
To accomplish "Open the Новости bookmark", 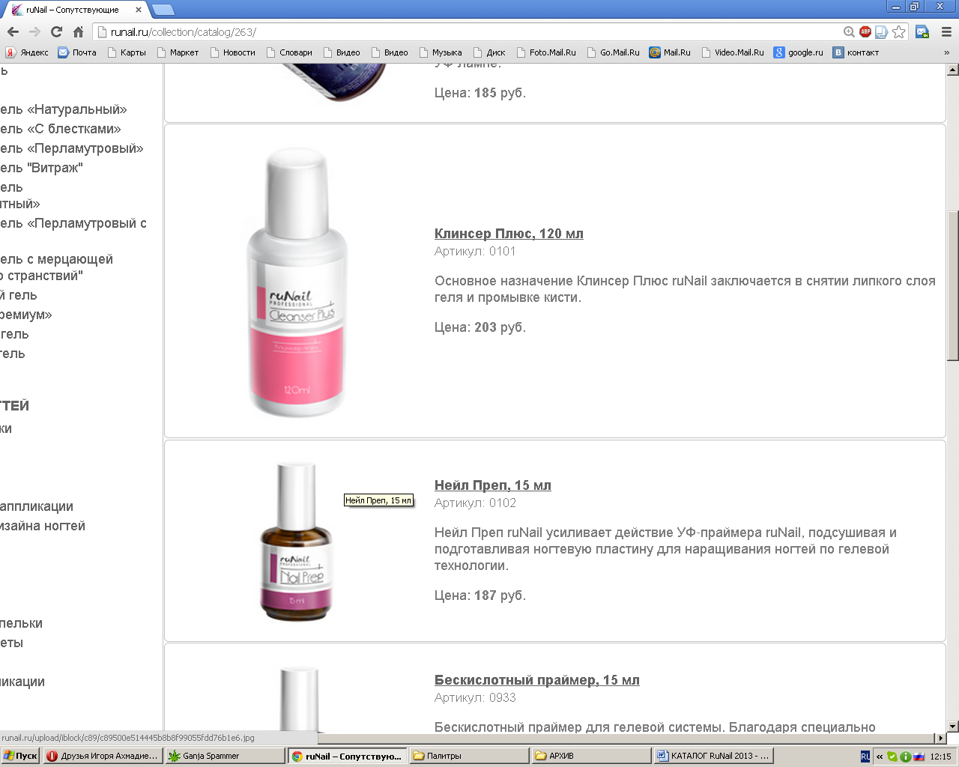I will point(232,52).
